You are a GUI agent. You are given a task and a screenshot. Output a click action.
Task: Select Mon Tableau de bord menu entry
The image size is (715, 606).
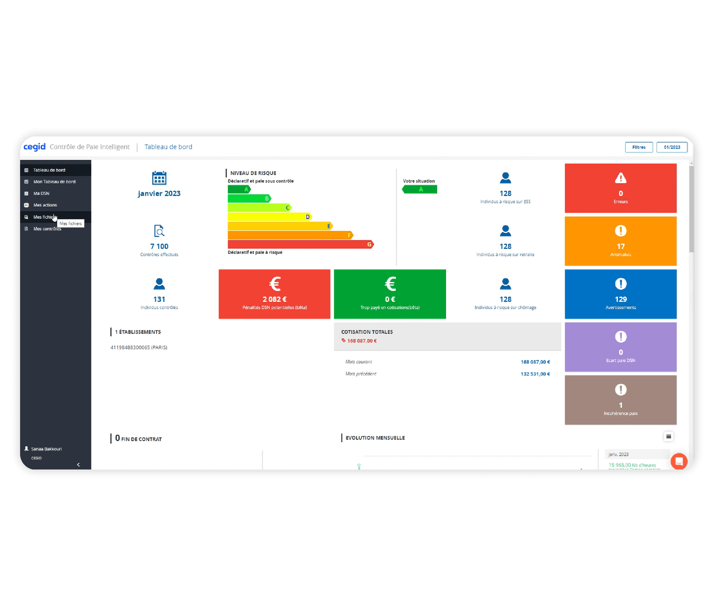pos(54,182)
